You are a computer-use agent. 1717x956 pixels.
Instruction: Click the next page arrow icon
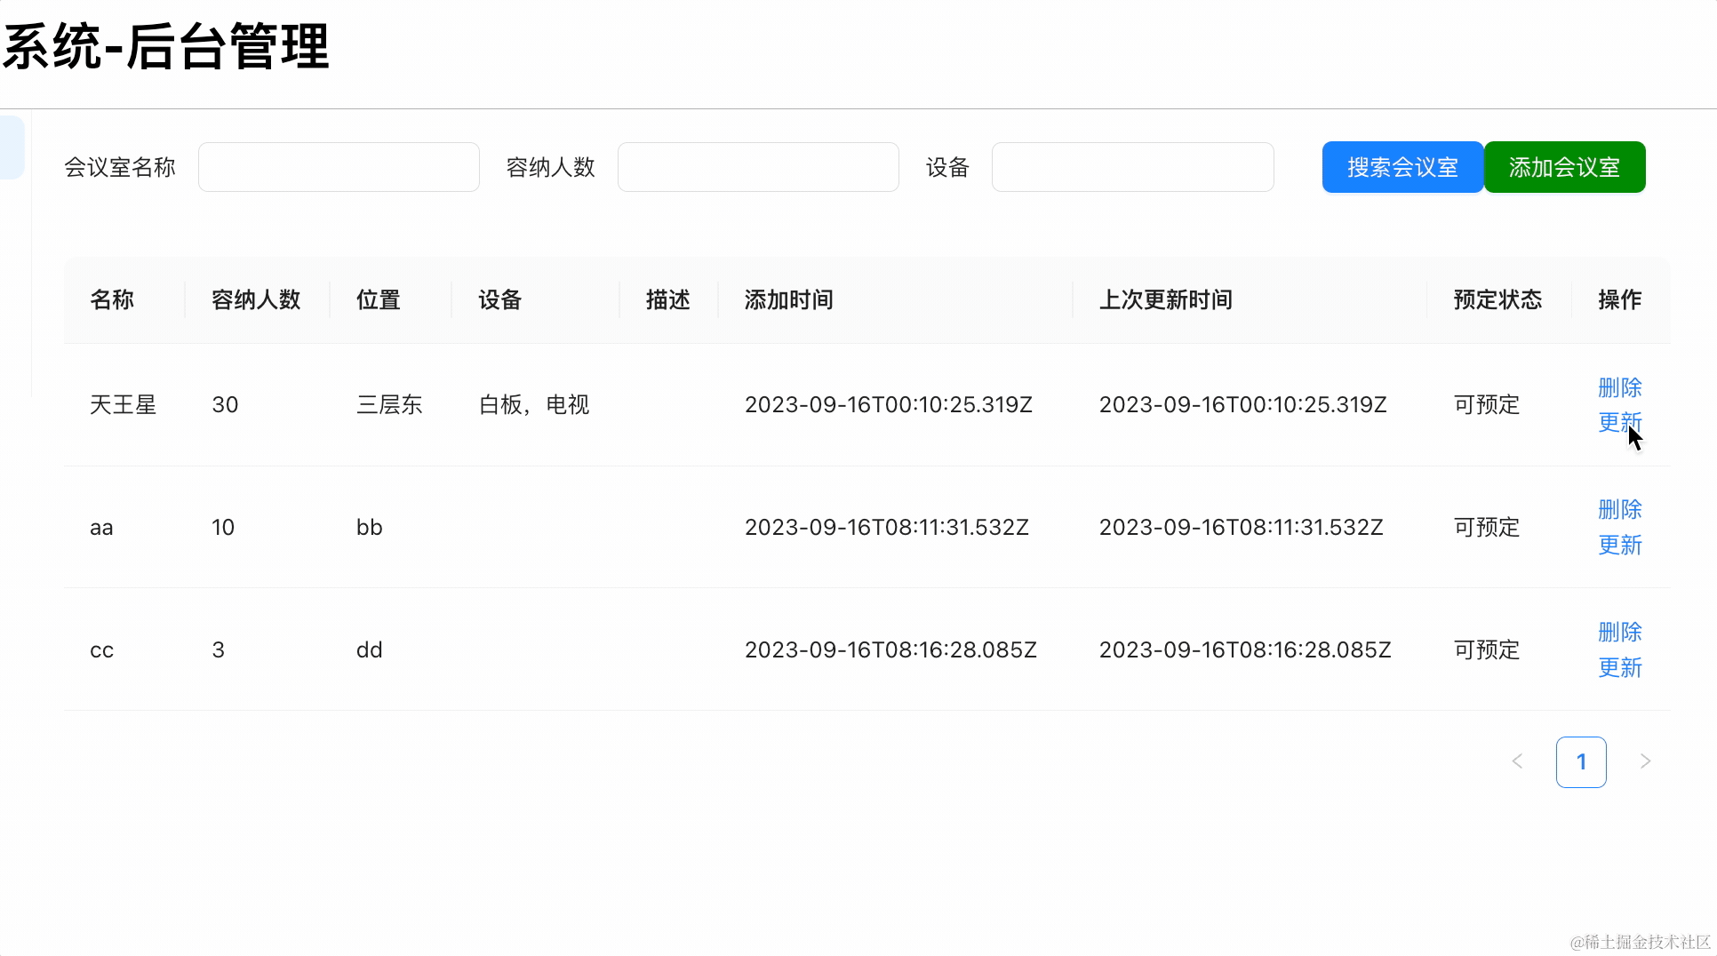tap(1645, 761)
